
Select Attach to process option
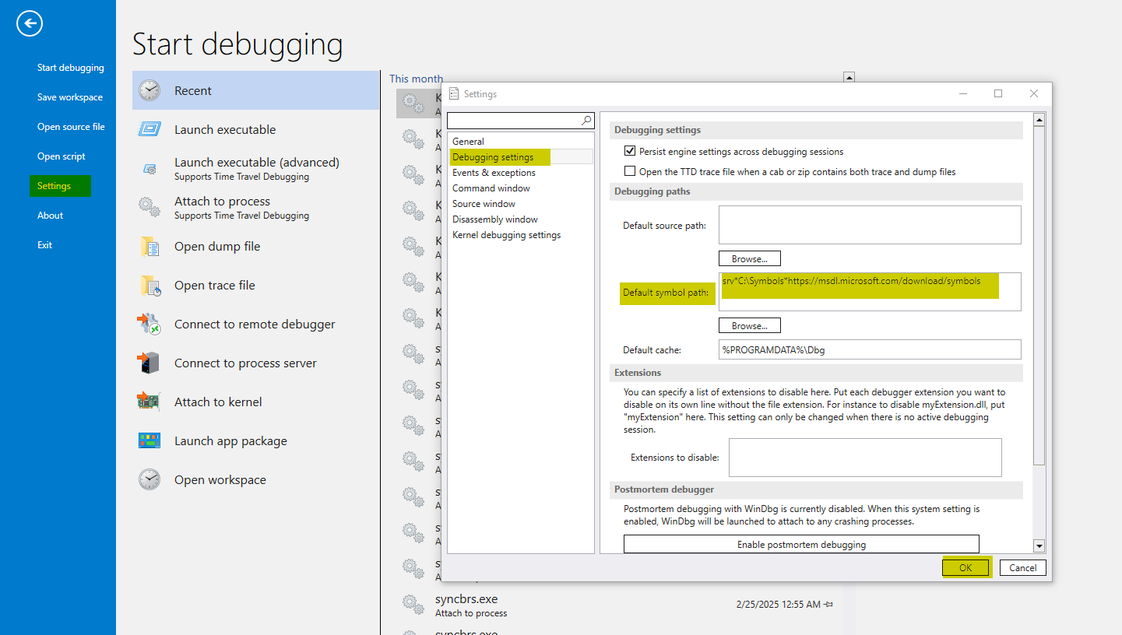click(256, 208)
